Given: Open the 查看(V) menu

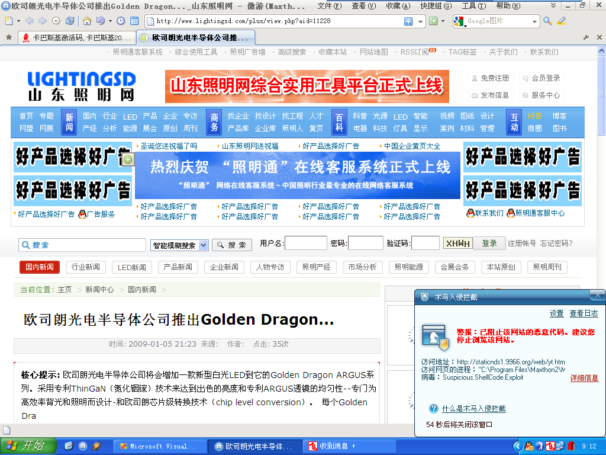Looking at the screenshot, I should 364,6.
